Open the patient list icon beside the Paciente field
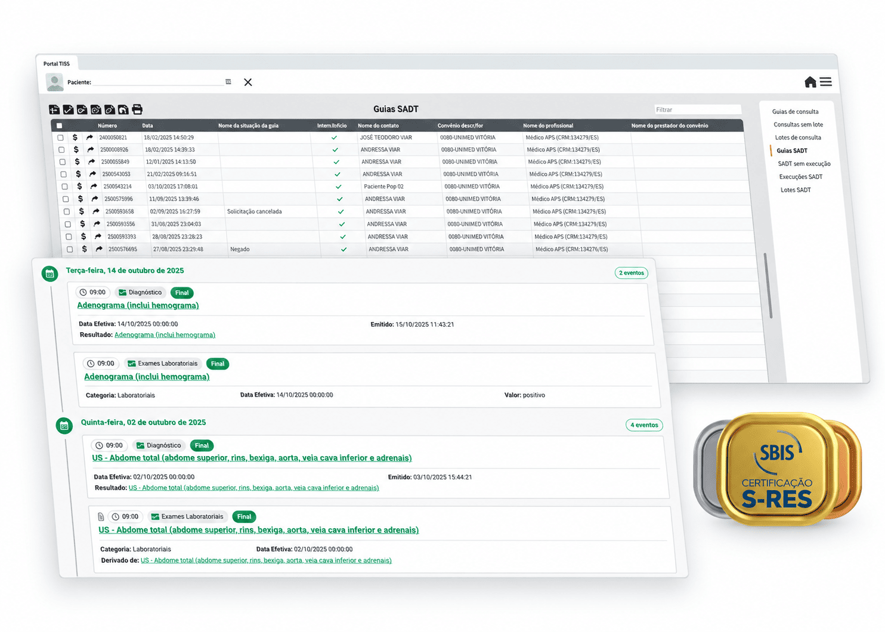885x632 pixels. [228, 82]
